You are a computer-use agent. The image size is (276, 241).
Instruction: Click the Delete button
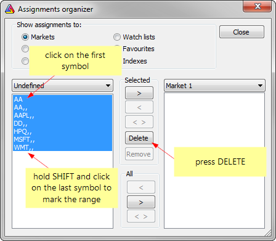pos(139,138)
